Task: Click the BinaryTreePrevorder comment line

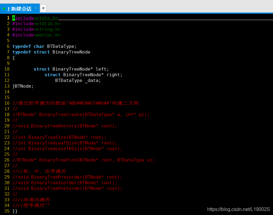Action: [67, 177]
